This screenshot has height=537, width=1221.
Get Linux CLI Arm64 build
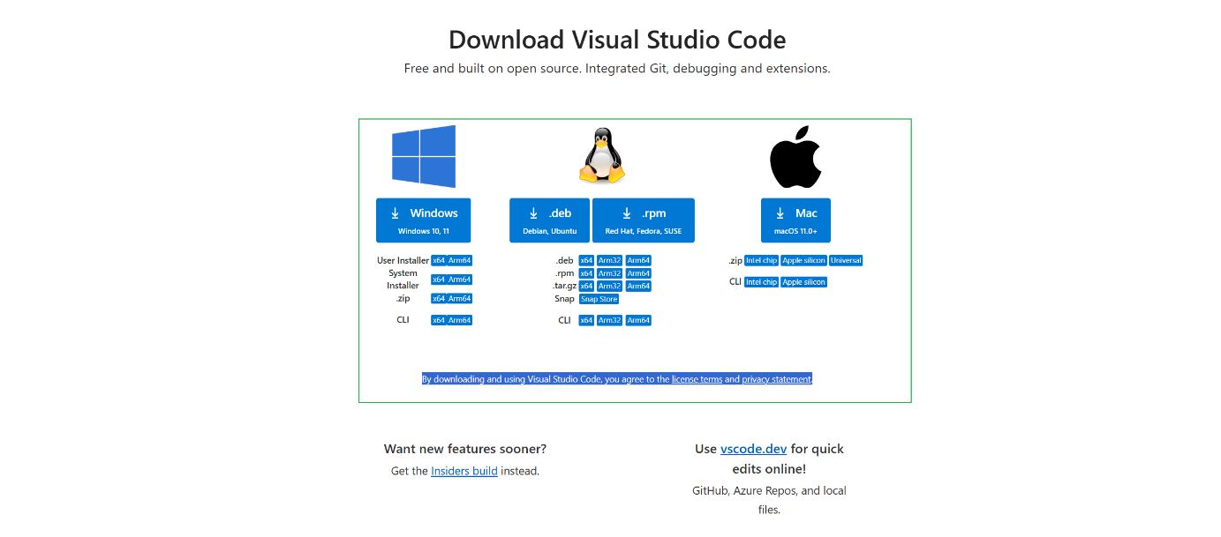point(638,320)
